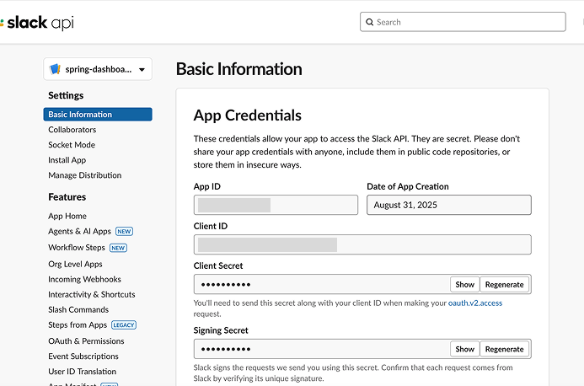Viewport: 584px width, 386px height.
Task: Go to Incoming Webhooks
Action: click(84, 279)
